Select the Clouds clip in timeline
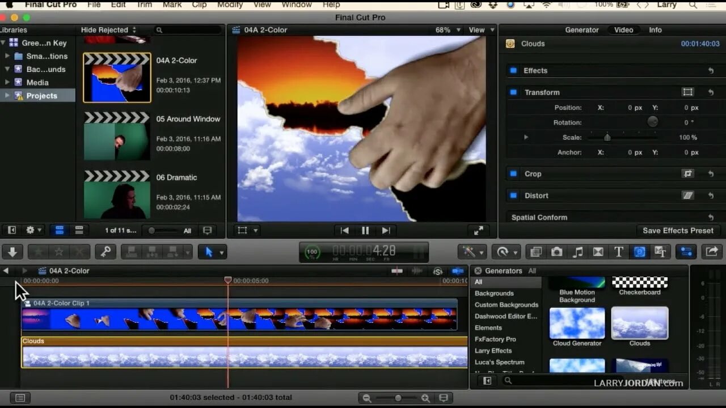 pyautogui.click(x=244, y=352)
